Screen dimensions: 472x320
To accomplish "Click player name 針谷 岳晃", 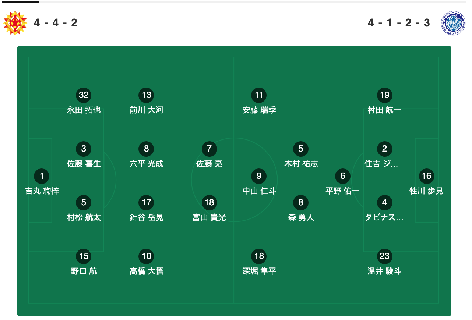I will 147,217.
